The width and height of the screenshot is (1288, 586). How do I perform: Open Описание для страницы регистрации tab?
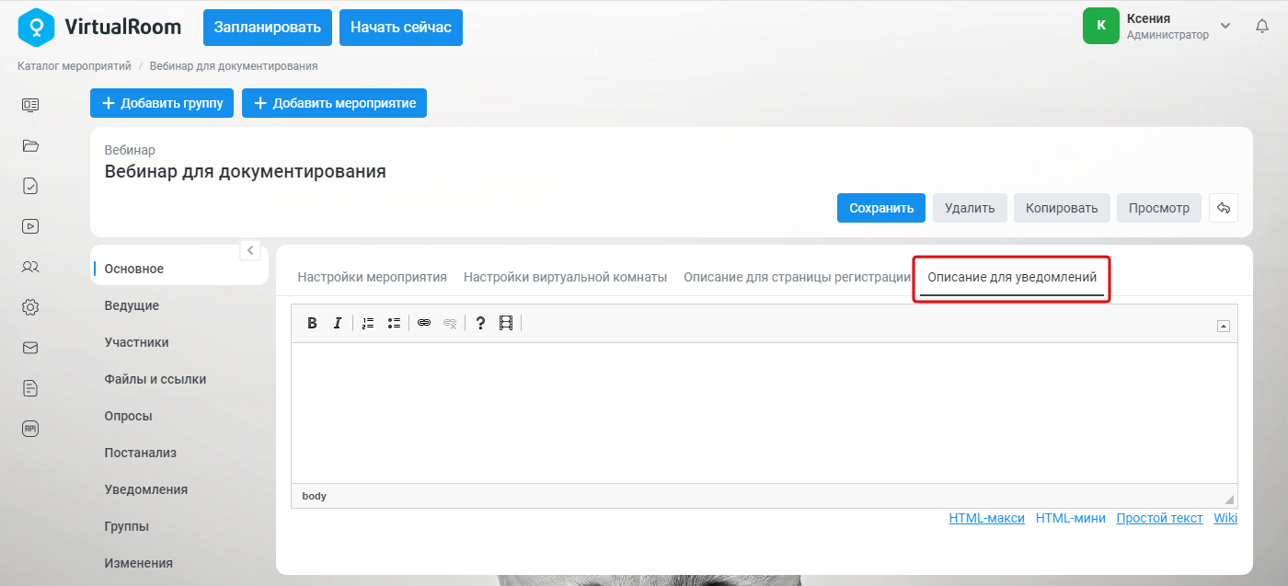[797, 277]
